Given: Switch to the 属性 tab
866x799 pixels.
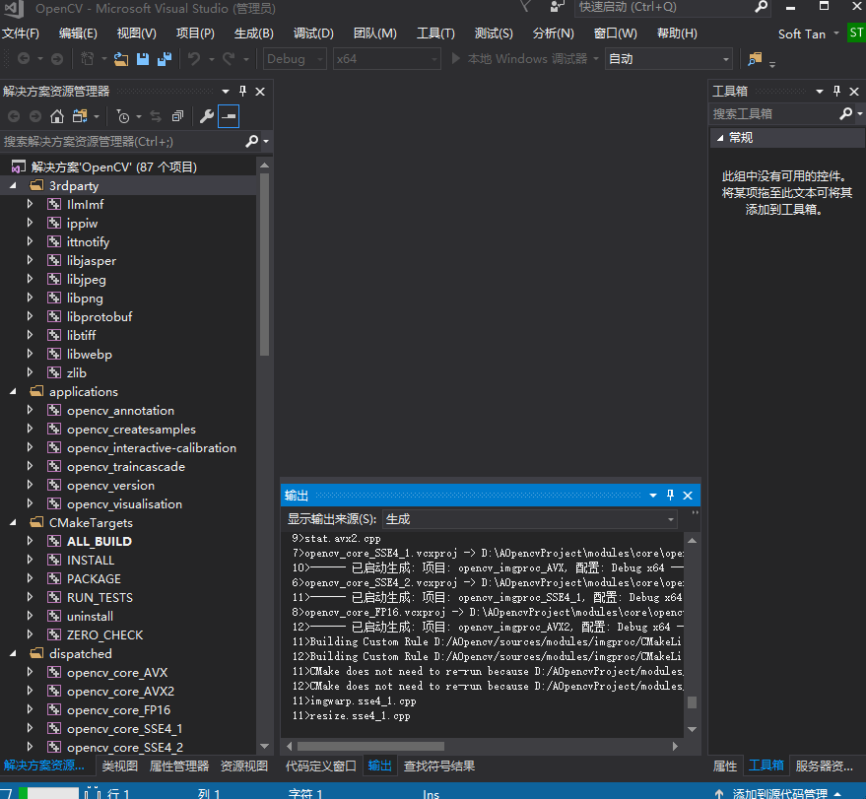Looking at the screenshot, I should click(724, 766).
